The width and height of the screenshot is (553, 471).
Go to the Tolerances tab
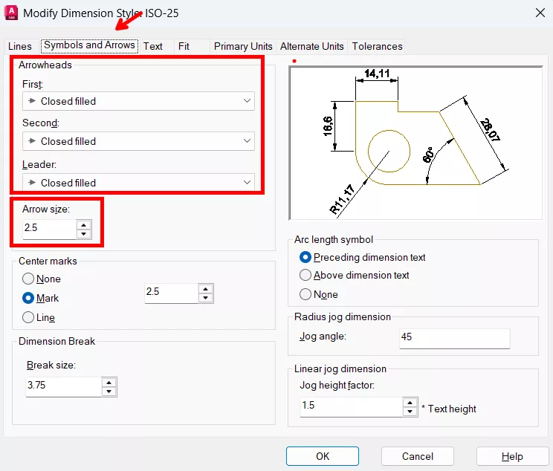coord(377,46)
